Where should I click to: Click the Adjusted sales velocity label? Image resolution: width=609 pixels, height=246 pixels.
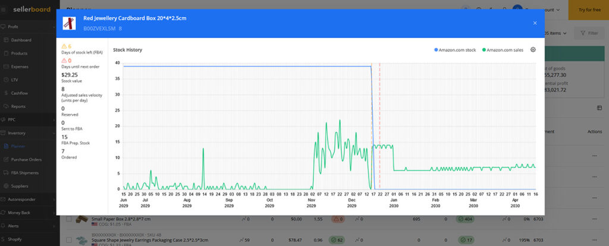82,98
